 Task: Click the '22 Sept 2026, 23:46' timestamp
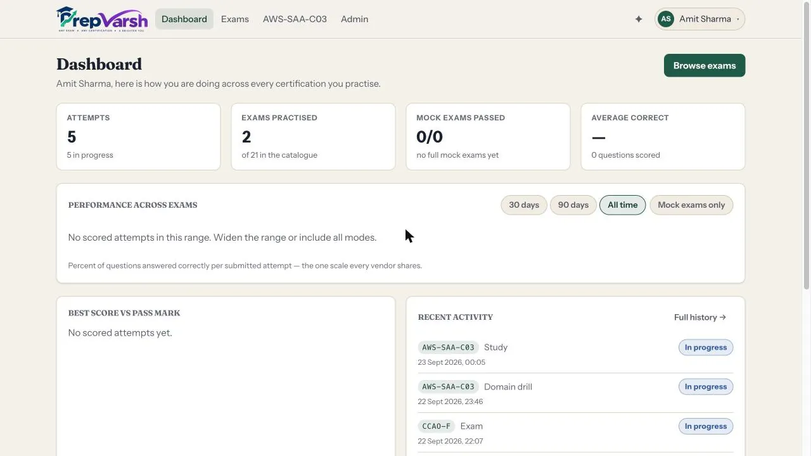450,402
